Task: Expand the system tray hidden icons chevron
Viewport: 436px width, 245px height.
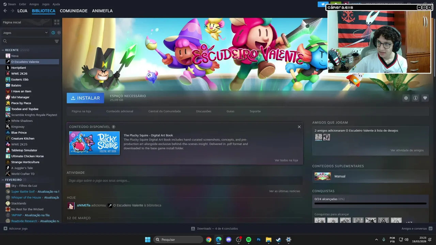Action: pos(376,240)
